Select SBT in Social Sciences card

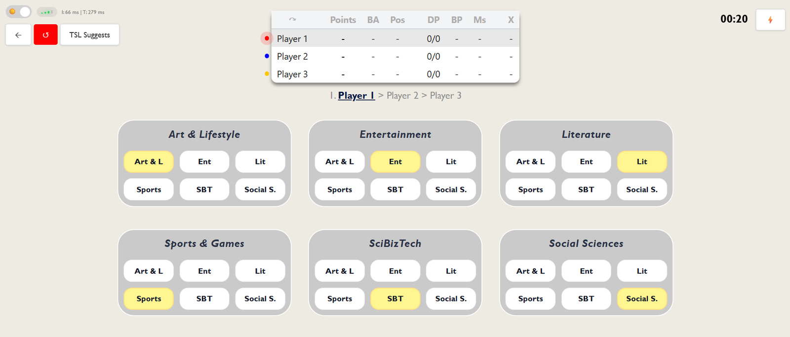[x=587, y=299]
